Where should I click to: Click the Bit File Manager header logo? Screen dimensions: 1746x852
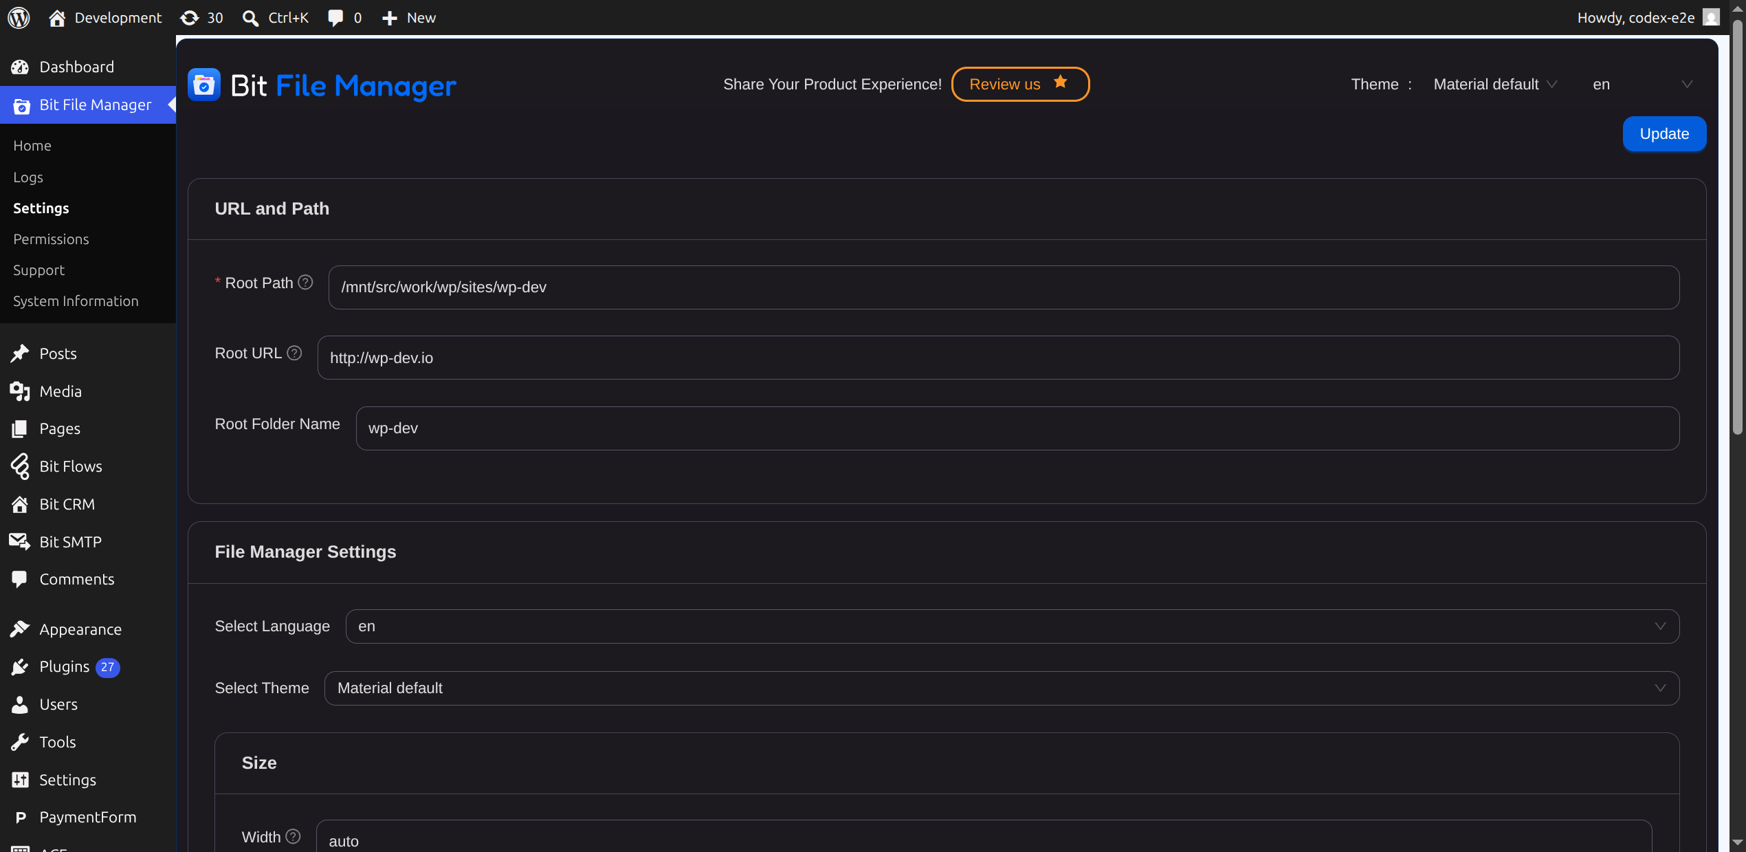coord(204,85)
